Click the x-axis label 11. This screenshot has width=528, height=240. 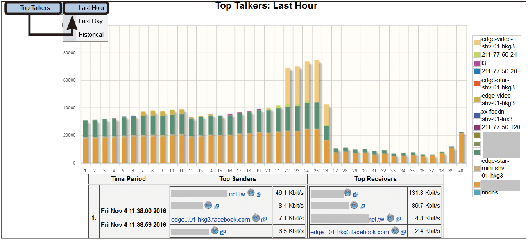tap(182, 171)
